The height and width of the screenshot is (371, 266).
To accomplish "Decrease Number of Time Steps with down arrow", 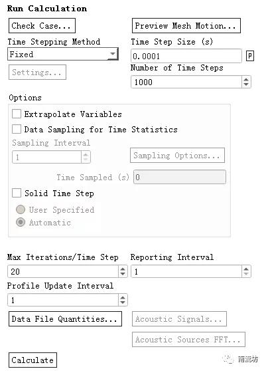I will [246, 84].
